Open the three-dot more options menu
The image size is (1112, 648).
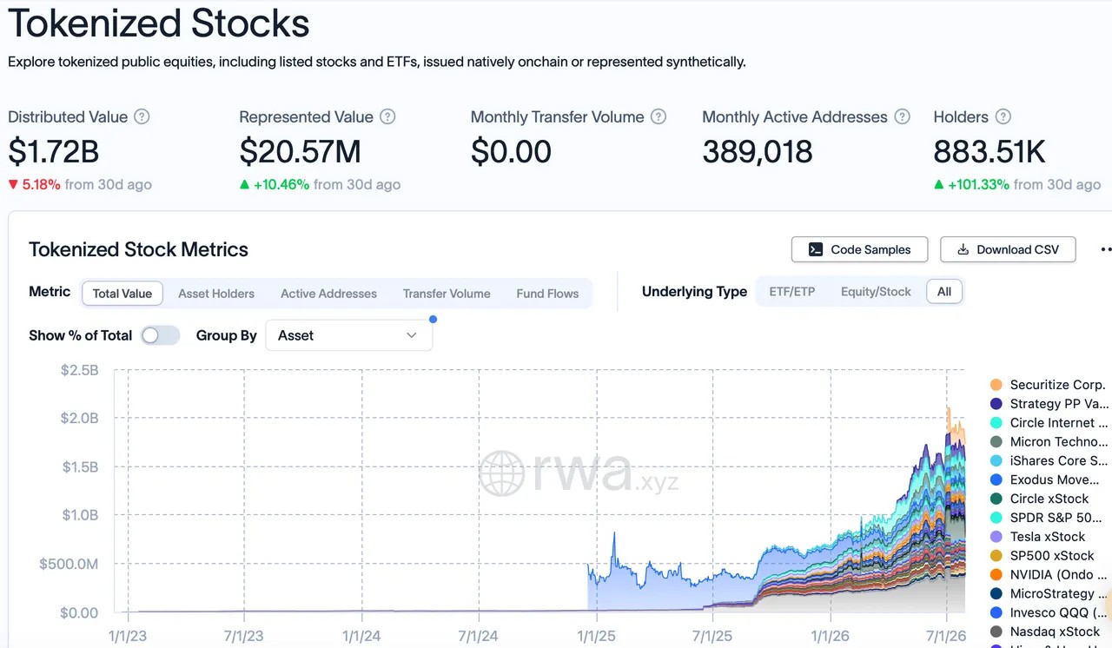point(1105,249)
